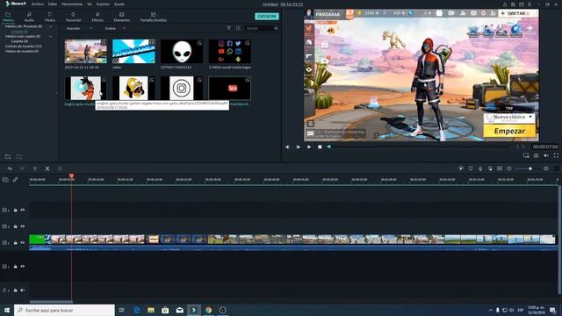Viewport: 562px width, 316px height.
Task: Click the magnifier search icon in media library
Action: tap(276, 28)
